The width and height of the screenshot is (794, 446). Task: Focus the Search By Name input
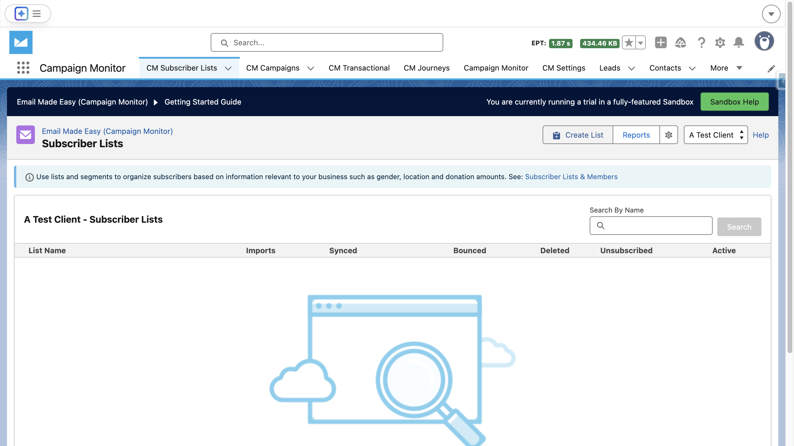click(651, 225)
